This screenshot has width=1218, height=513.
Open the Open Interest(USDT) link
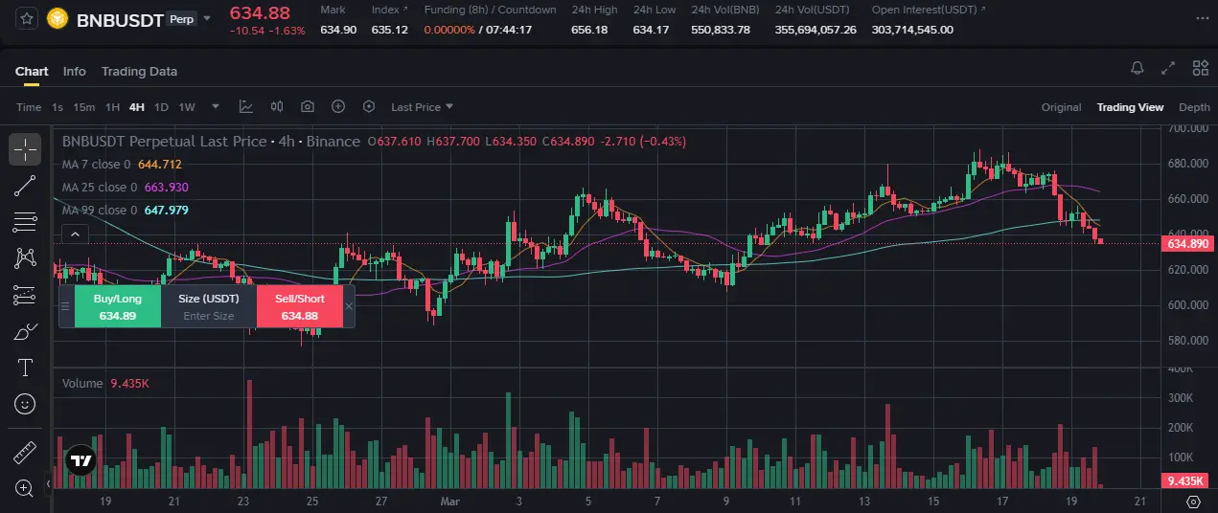pyautogui.click(x=928, y=10)
